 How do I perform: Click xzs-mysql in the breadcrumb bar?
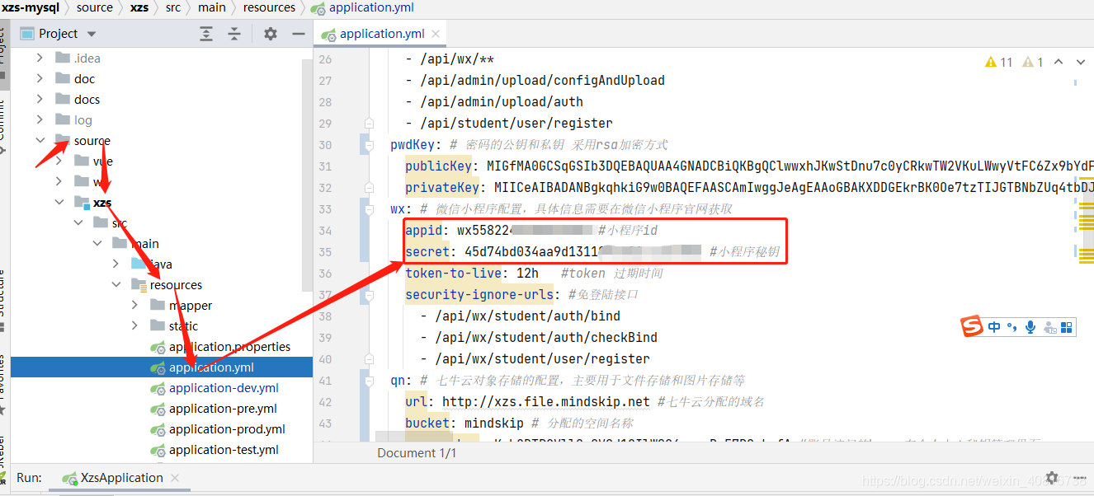(x=31, y=7)
